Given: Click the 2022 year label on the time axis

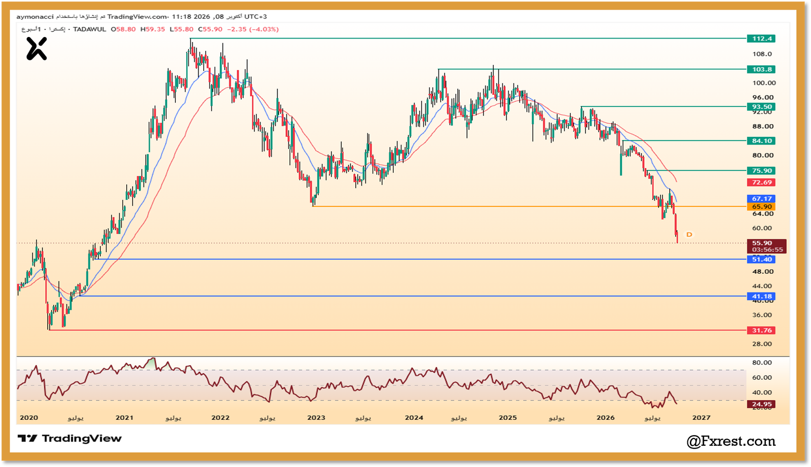Looking at the screenshot, I should 220,418.
